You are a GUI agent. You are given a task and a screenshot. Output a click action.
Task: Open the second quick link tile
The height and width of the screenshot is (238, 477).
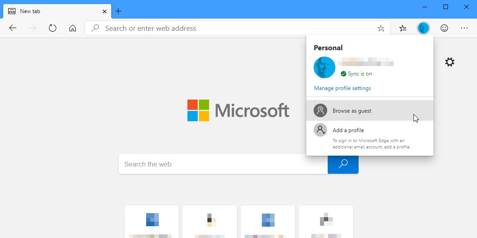coord(210,222)
